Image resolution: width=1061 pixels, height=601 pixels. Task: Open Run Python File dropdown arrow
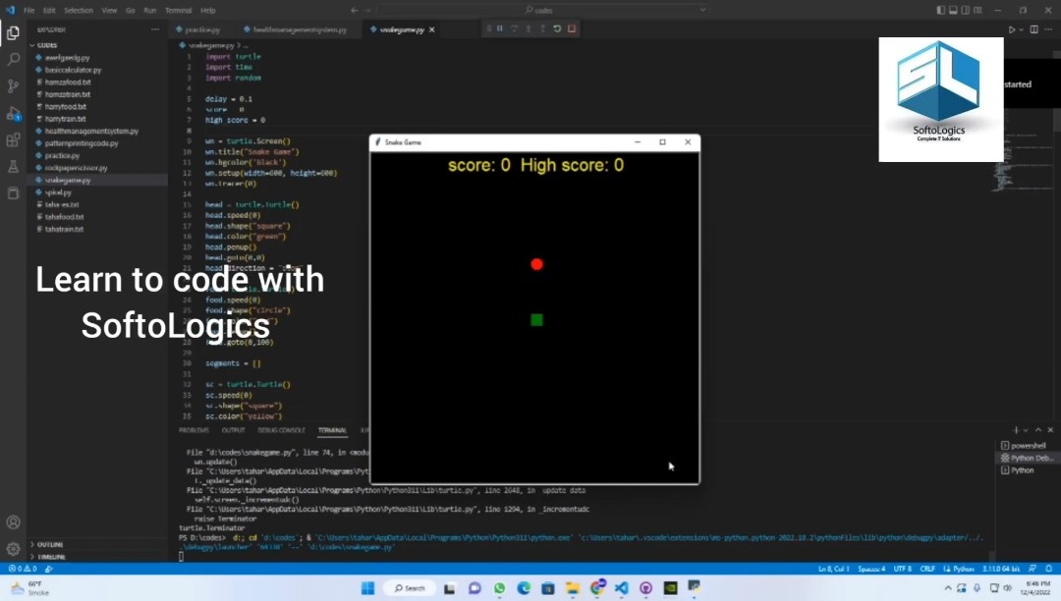(1021, 29)
